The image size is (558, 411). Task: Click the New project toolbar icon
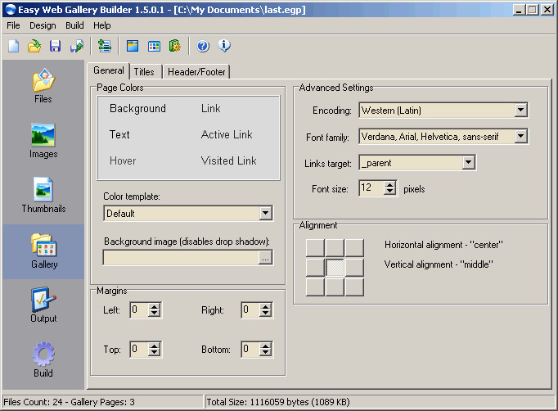pos(14,46)
